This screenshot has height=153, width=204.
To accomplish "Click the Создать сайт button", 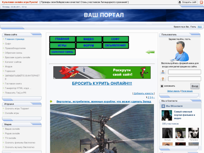I will coord(188,2).
